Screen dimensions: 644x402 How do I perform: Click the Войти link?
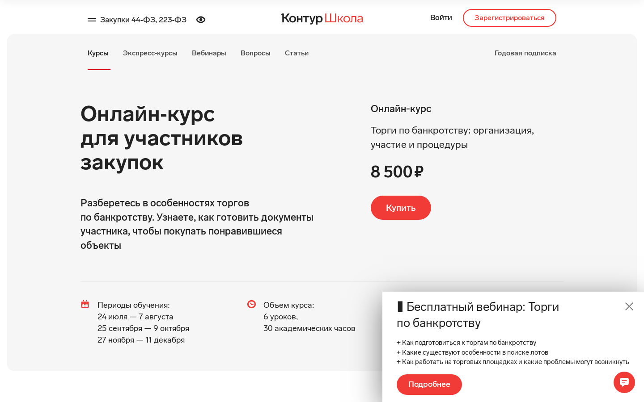(441, 18)
